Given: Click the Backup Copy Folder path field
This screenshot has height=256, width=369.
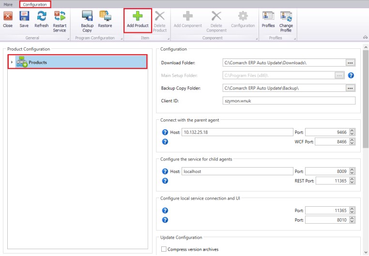Looking at the screenshot, I should [284, 88].
